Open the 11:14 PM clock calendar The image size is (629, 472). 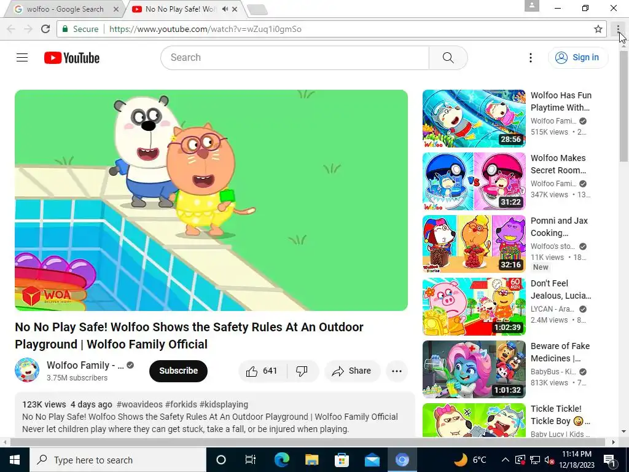(576, 460)
